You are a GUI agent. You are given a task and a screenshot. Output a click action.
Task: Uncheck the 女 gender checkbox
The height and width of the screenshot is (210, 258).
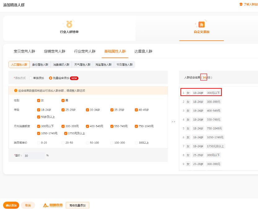tap(39, 100)
